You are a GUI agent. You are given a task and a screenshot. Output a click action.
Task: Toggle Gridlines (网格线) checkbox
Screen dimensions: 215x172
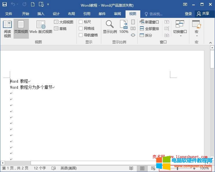pos(81,29)
